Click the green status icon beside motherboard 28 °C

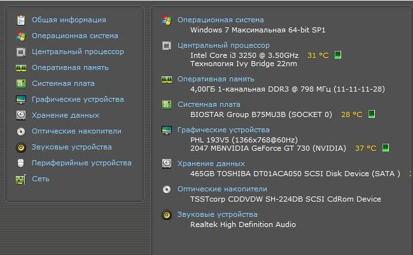[x=372, y=114]
